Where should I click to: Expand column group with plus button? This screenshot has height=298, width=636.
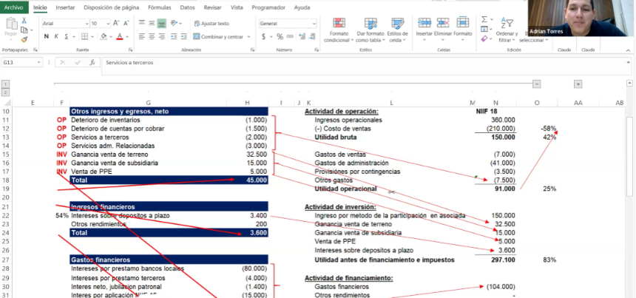tap(578, 84)
